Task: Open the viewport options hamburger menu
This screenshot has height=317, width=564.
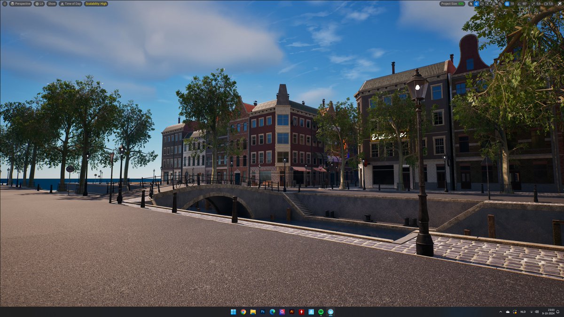Action: click(4, 3)
